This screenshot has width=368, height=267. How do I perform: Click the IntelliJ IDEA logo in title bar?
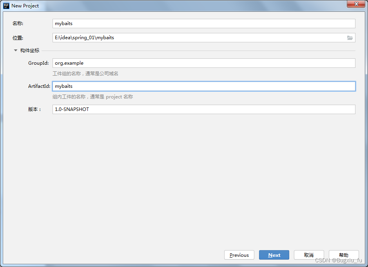6,5
